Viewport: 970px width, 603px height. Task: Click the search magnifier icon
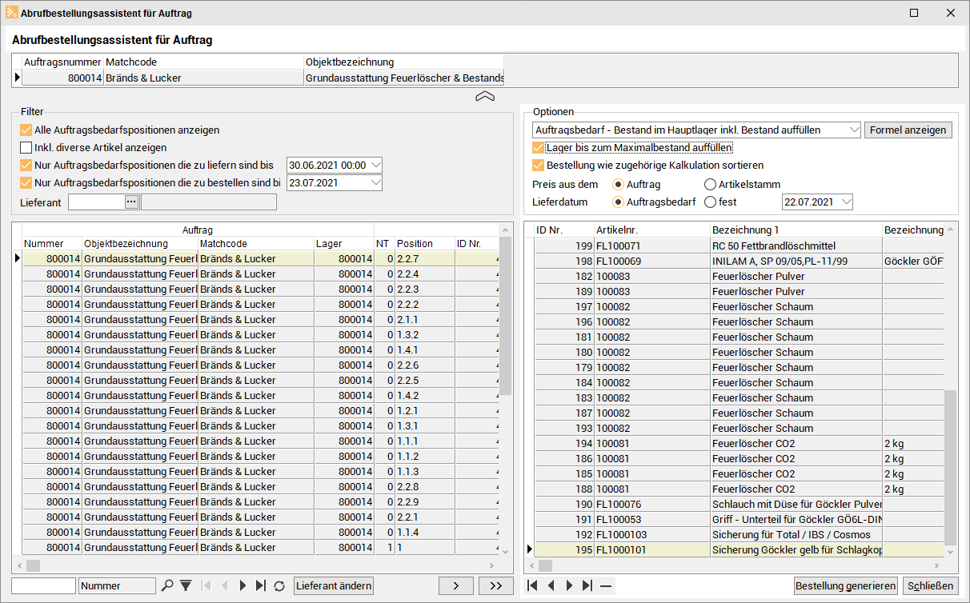coord(166,585)
